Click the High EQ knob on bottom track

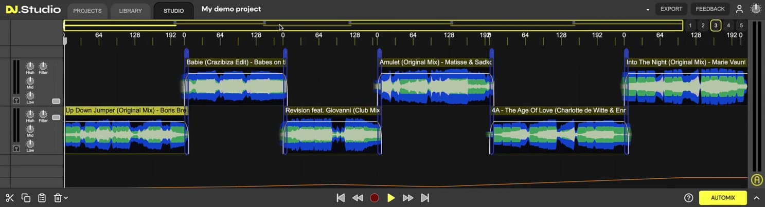pos(30,114)
